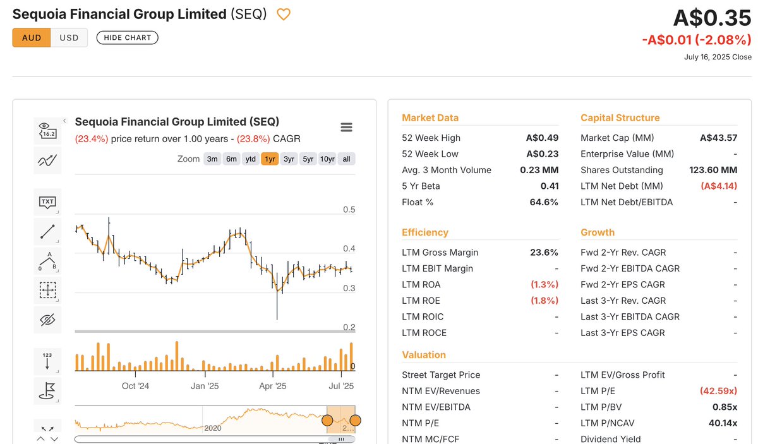Select the A-B Elliott wave tool

[47, 261]
